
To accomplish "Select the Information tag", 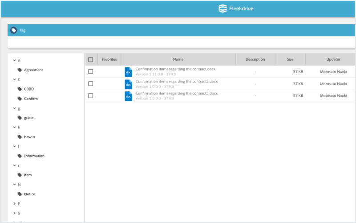I will 34,156.
